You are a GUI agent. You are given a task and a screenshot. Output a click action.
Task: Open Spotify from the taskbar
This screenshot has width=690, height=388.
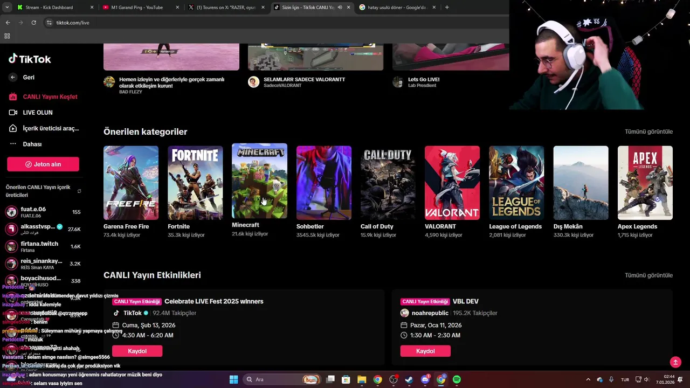pyautogui.click(x=457, y=379)
